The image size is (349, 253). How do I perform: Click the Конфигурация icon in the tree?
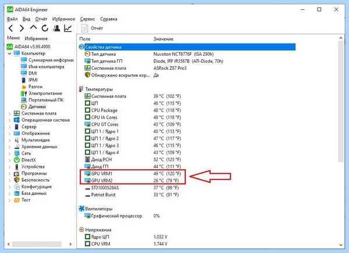(17, 187)
